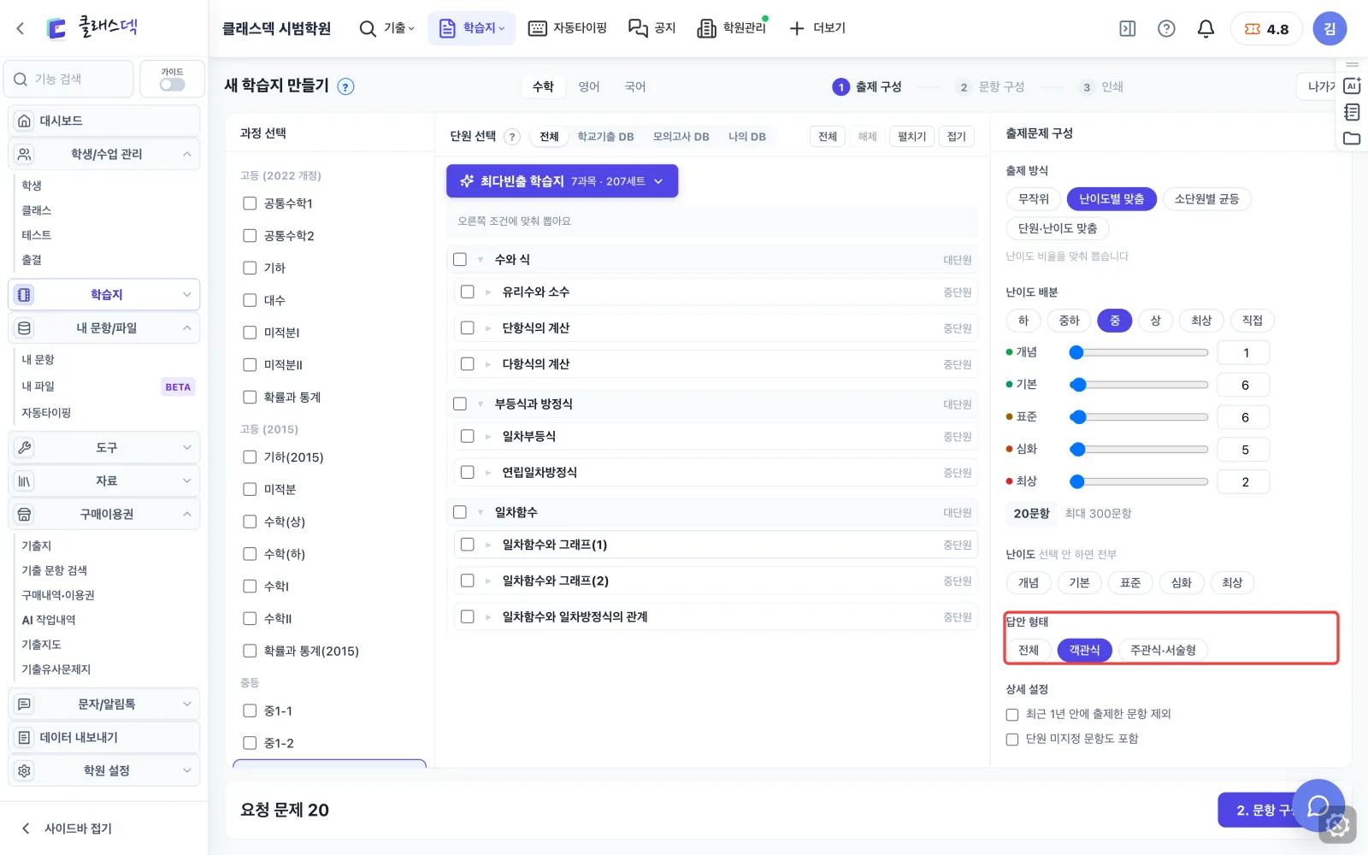Image resolution: width=1368 pixels, height=855 pixels.
Task: Toggle the side panel layout icon in the top bar
Action: coord(1128,28)
